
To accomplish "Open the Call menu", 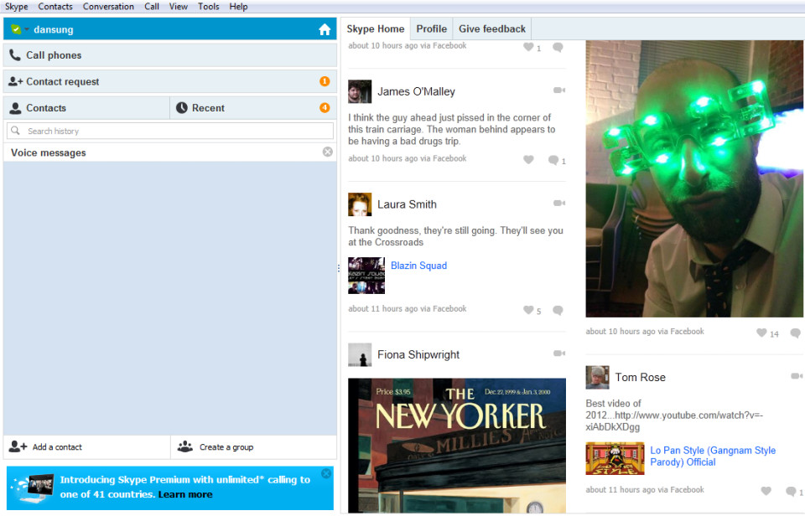I will pyautogui.click(x=152, y=7).
